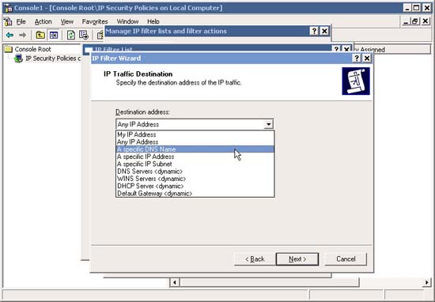Click the IP Security Policies node icon

click(19, 59)
